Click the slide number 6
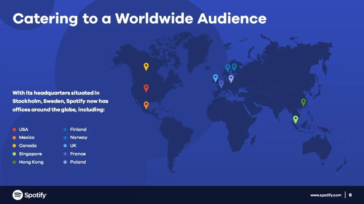The image size is (364, 204). [x=350, y=195]
